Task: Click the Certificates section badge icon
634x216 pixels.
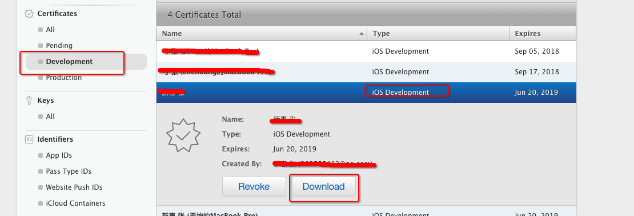Action: click(x=29, y=14)
